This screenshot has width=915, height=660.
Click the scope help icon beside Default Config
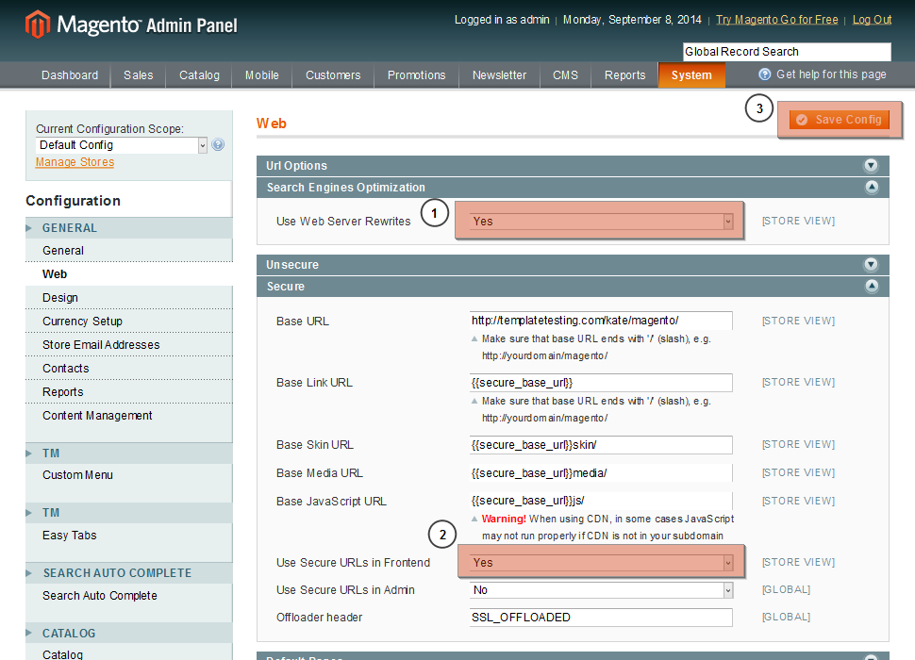click(x=218, y=144)
